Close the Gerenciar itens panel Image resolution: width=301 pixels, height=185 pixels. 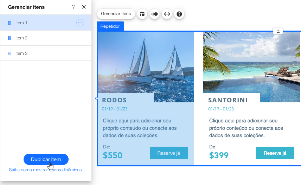pyautogui.click(x=84, y=7)
